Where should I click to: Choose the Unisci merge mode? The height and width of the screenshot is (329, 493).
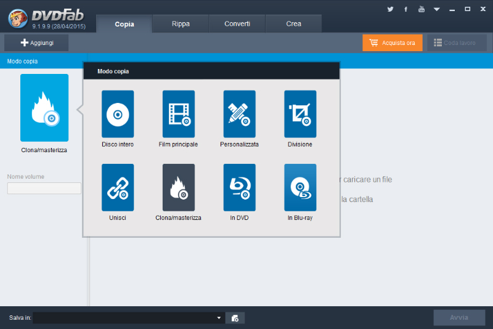point(117,187)
